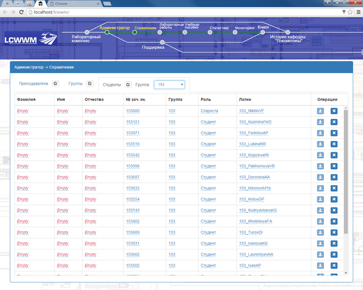The image size is (363, 290).
Task: Click the download icon for 153_LukinaNR
Action: (321, 144)
